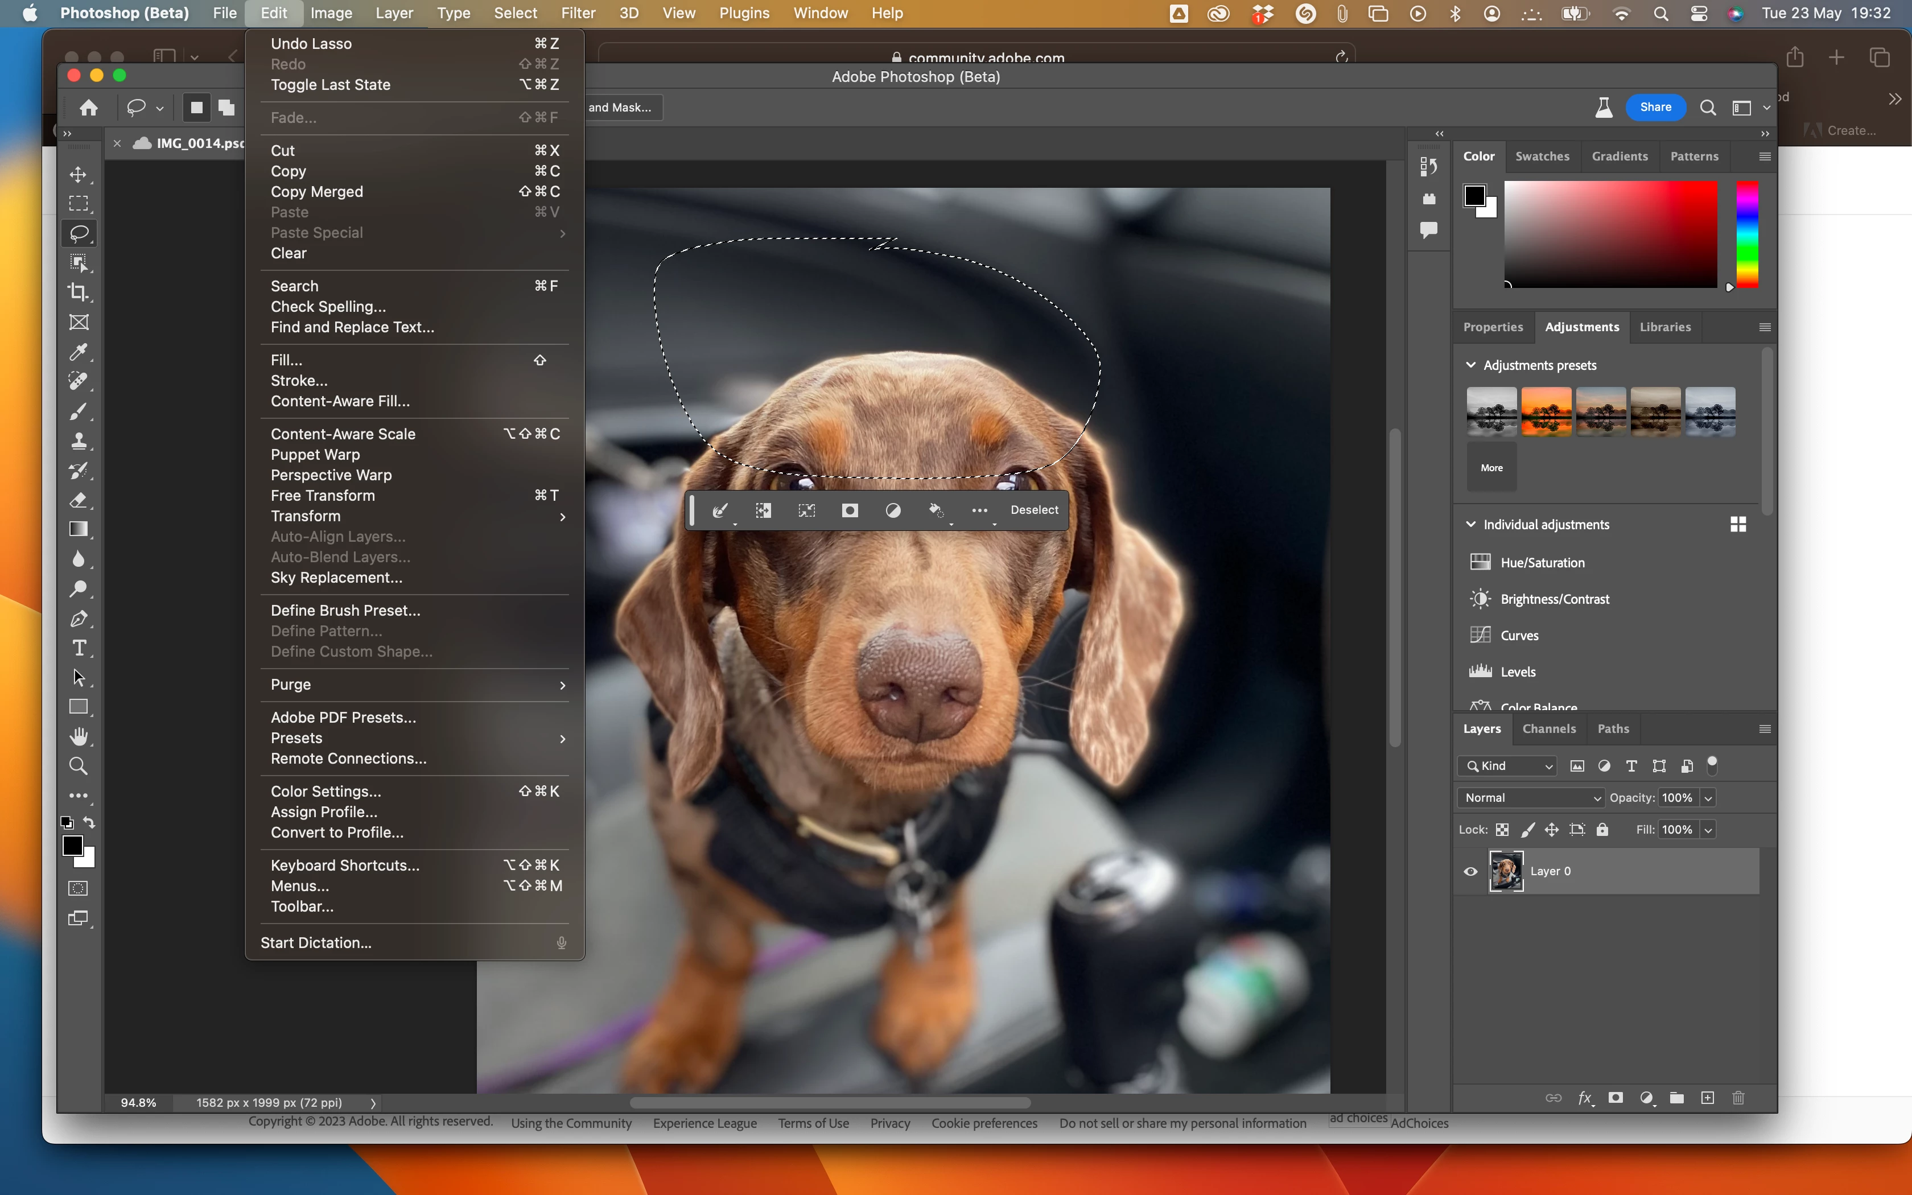Select the Clone Stamp tool
This screenshot has width=1912, height=1195.
click(x=77, y=441)
